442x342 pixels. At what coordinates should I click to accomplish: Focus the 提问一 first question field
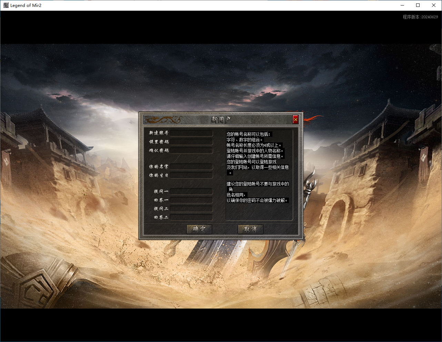[191, 191]
